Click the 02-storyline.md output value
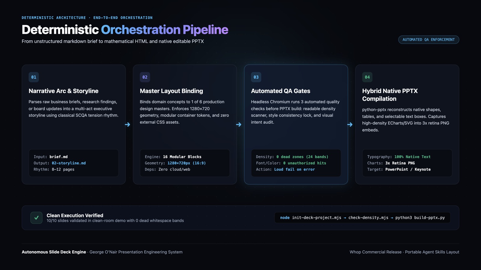This screenshot has width=481, height=270. coord(69,163)
